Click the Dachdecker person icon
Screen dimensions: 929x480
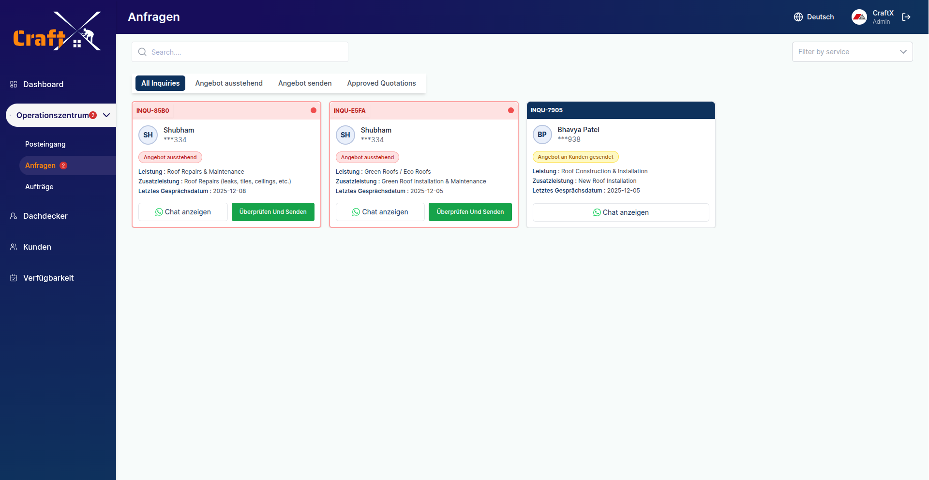tap(14, 216)
